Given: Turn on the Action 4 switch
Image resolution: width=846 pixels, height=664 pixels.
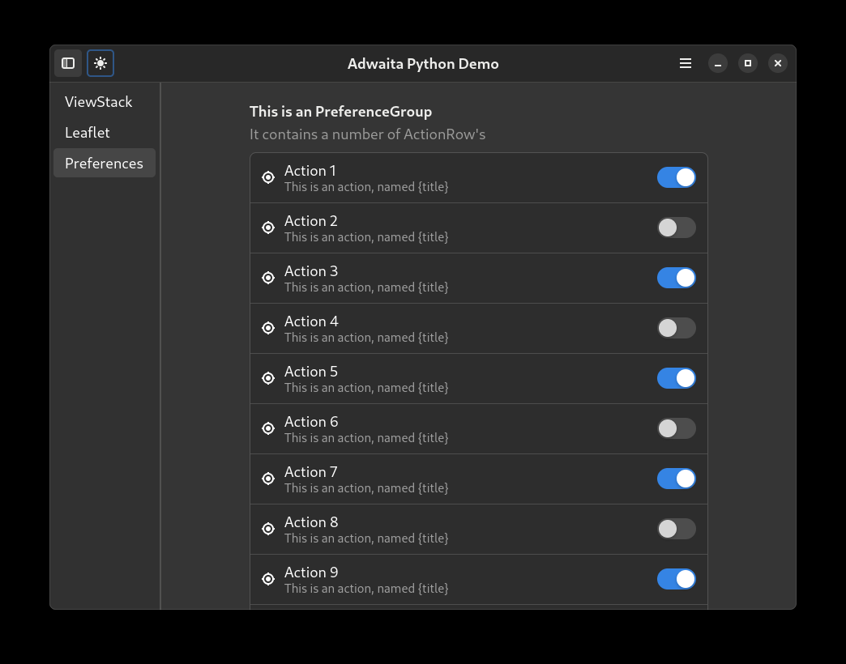Looking at the screenshot, I should click(676, 328).
